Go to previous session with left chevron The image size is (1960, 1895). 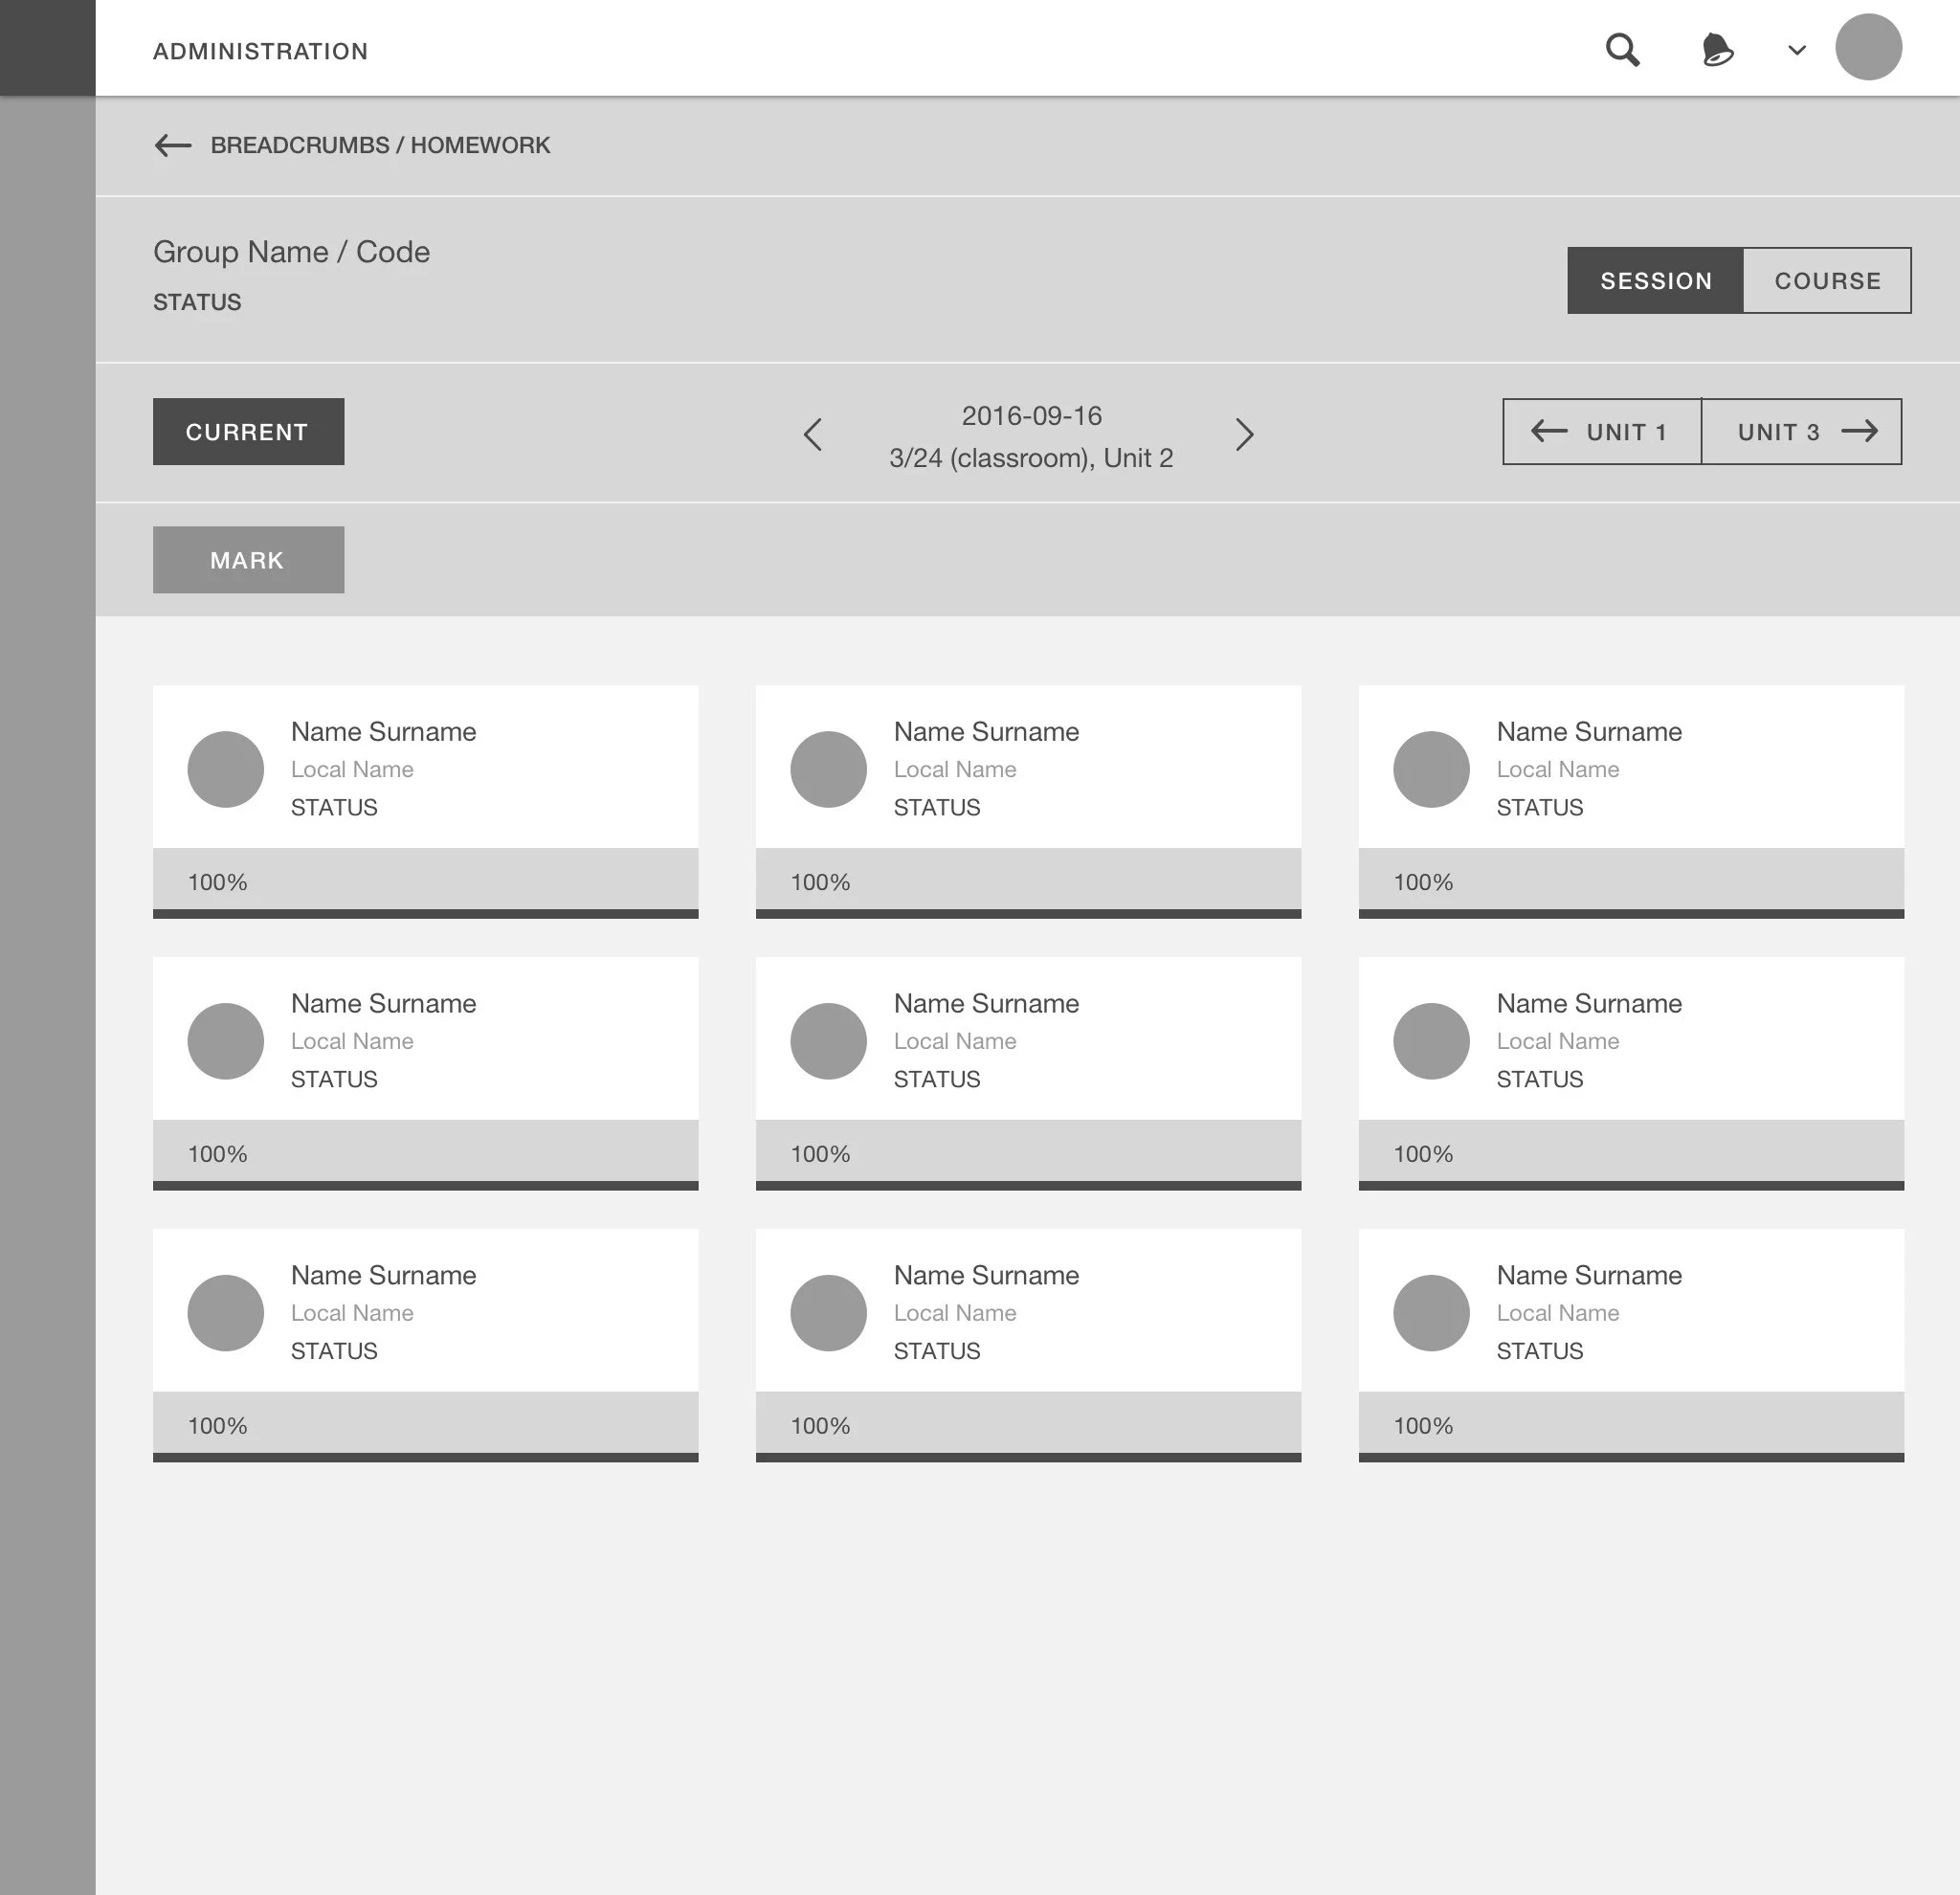pos(813,435)
